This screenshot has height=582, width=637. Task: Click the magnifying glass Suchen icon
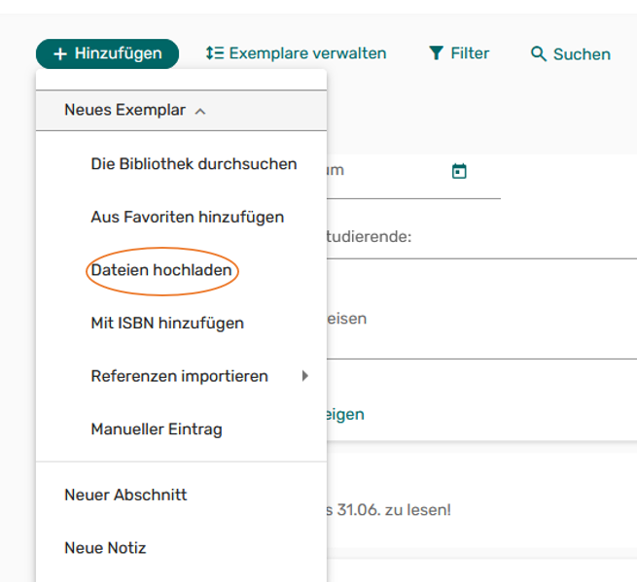539,53
